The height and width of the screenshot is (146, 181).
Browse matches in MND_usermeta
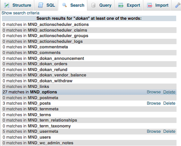(153, 132)
